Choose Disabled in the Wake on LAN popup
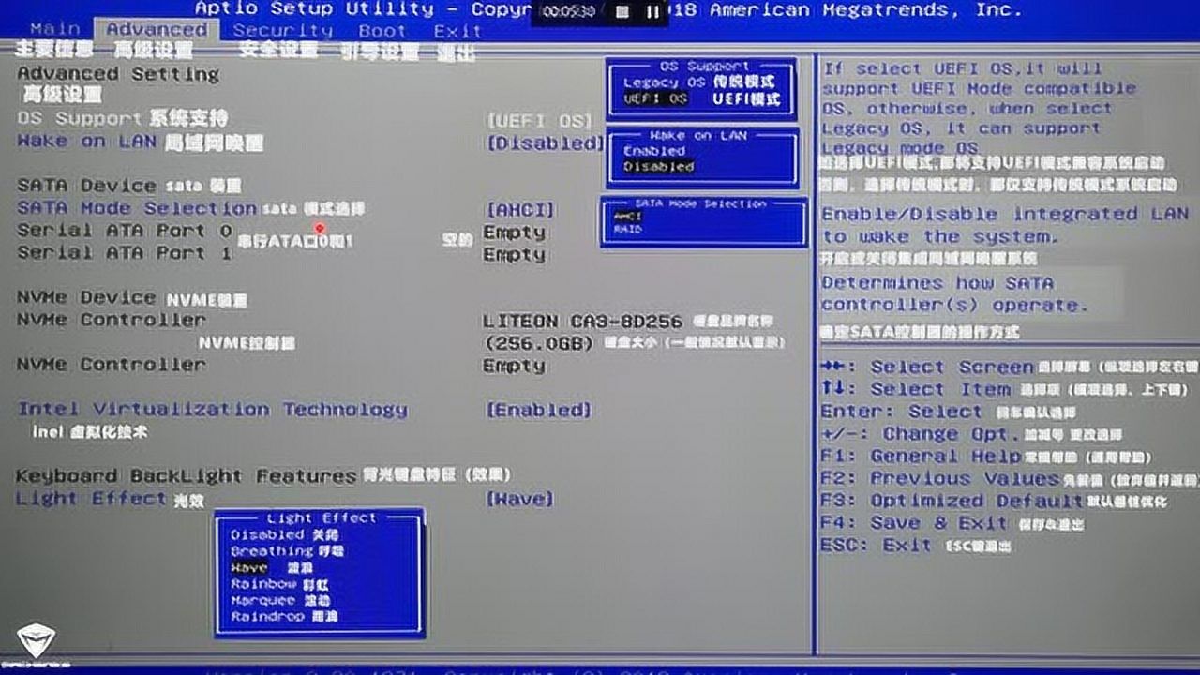1200x675 pixels. click(x=656, y=165)
